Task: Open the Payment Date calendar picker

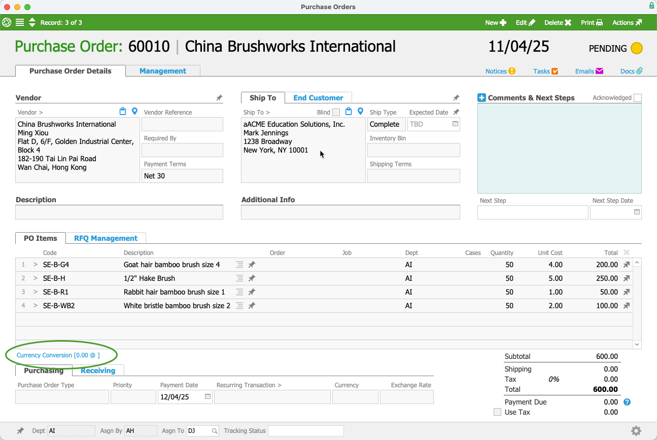Action: tap(208, 397)
